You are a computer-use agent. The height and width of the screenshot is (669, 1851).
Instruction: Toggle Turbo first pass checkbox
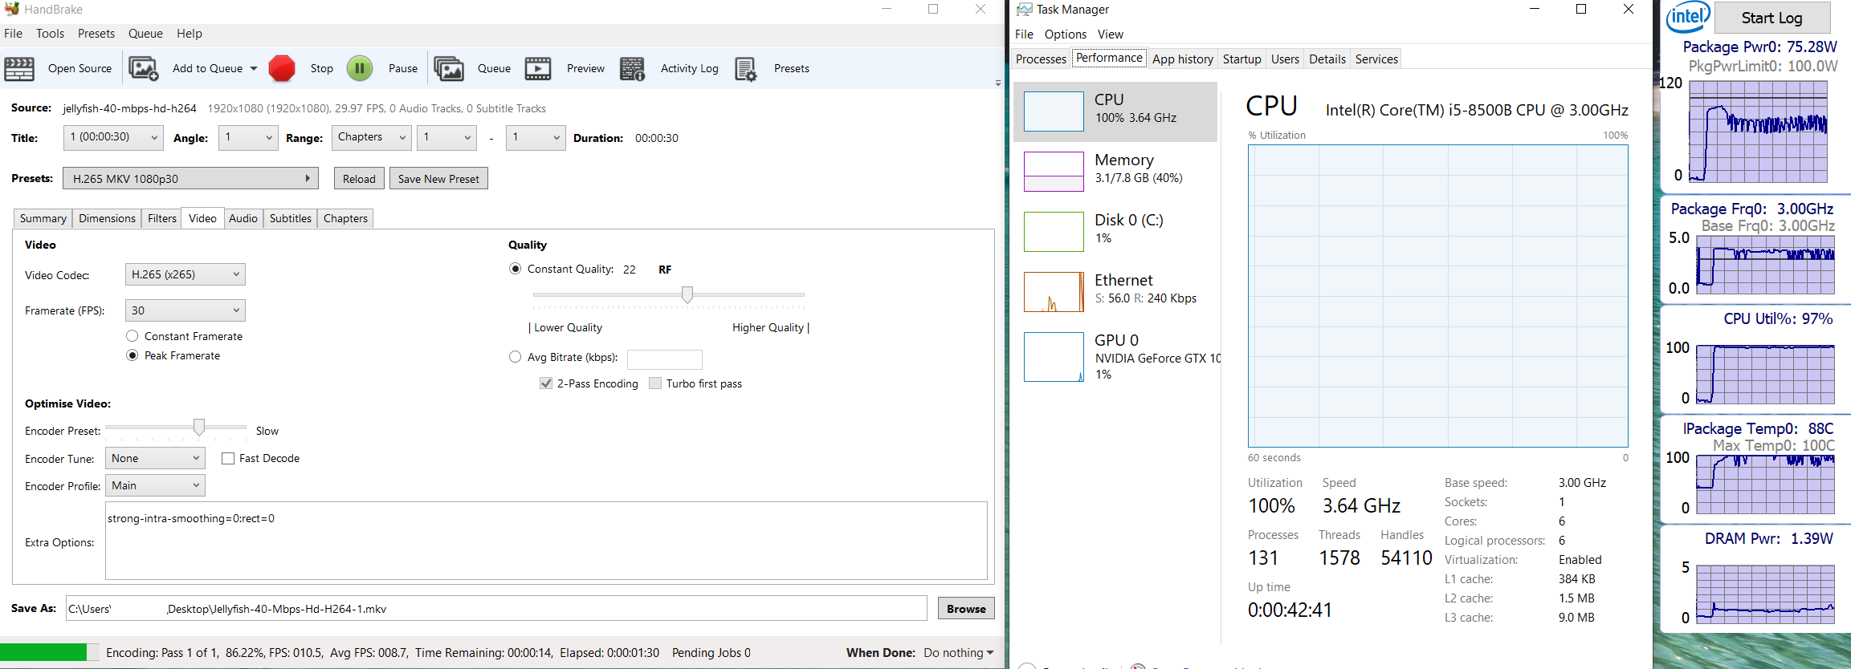coord(655,383)
